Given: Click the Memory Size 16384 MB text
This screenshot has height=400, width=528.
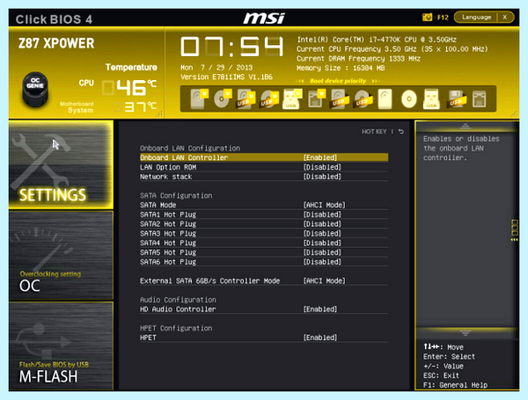Looking at the screenshot, I should pyautogui.click(x=341, y=68).
